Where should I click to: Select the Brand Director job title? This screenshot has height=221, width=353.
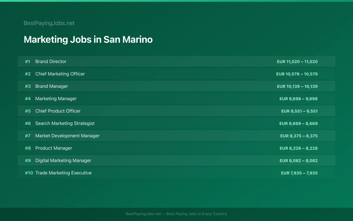51,62
